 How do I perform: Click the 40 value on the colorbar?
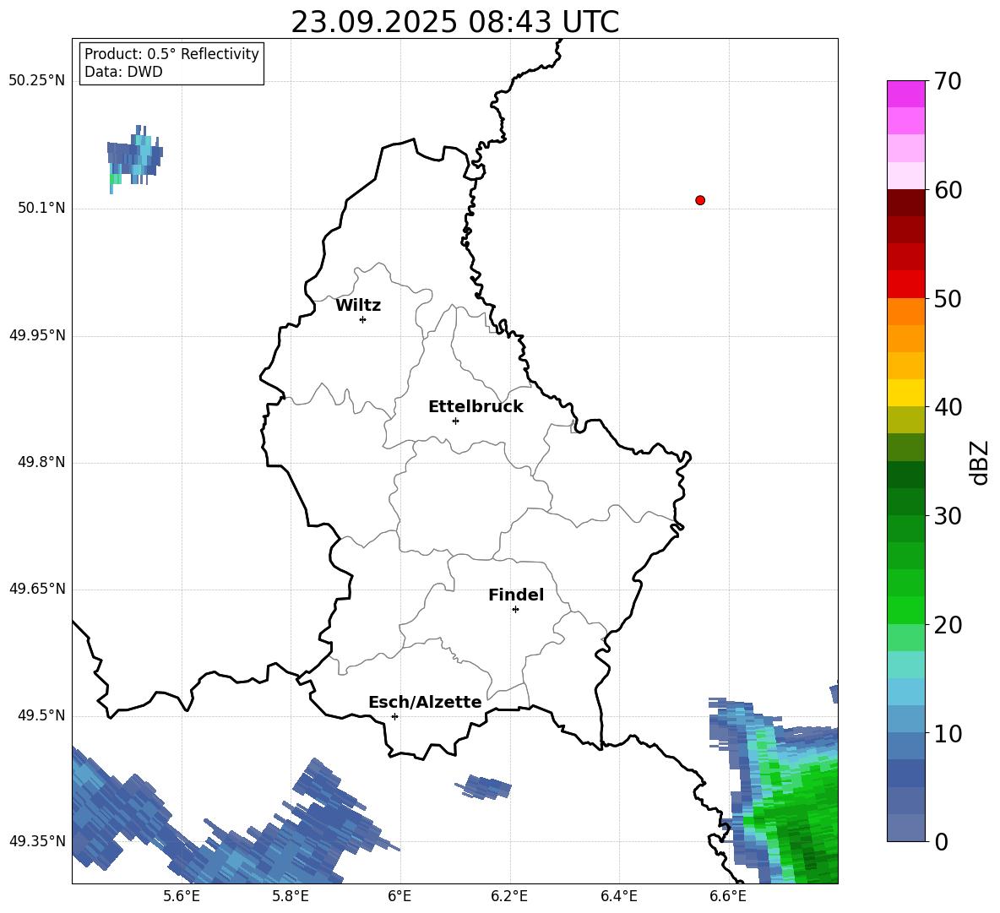[948, 407]
